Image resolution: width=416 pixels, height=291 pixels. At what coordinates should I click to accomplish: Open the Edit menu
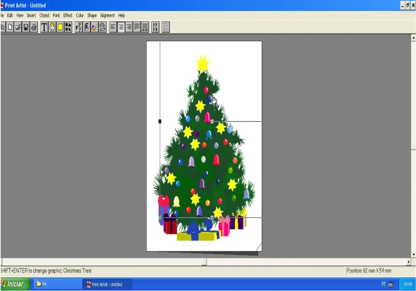point(10,15)
